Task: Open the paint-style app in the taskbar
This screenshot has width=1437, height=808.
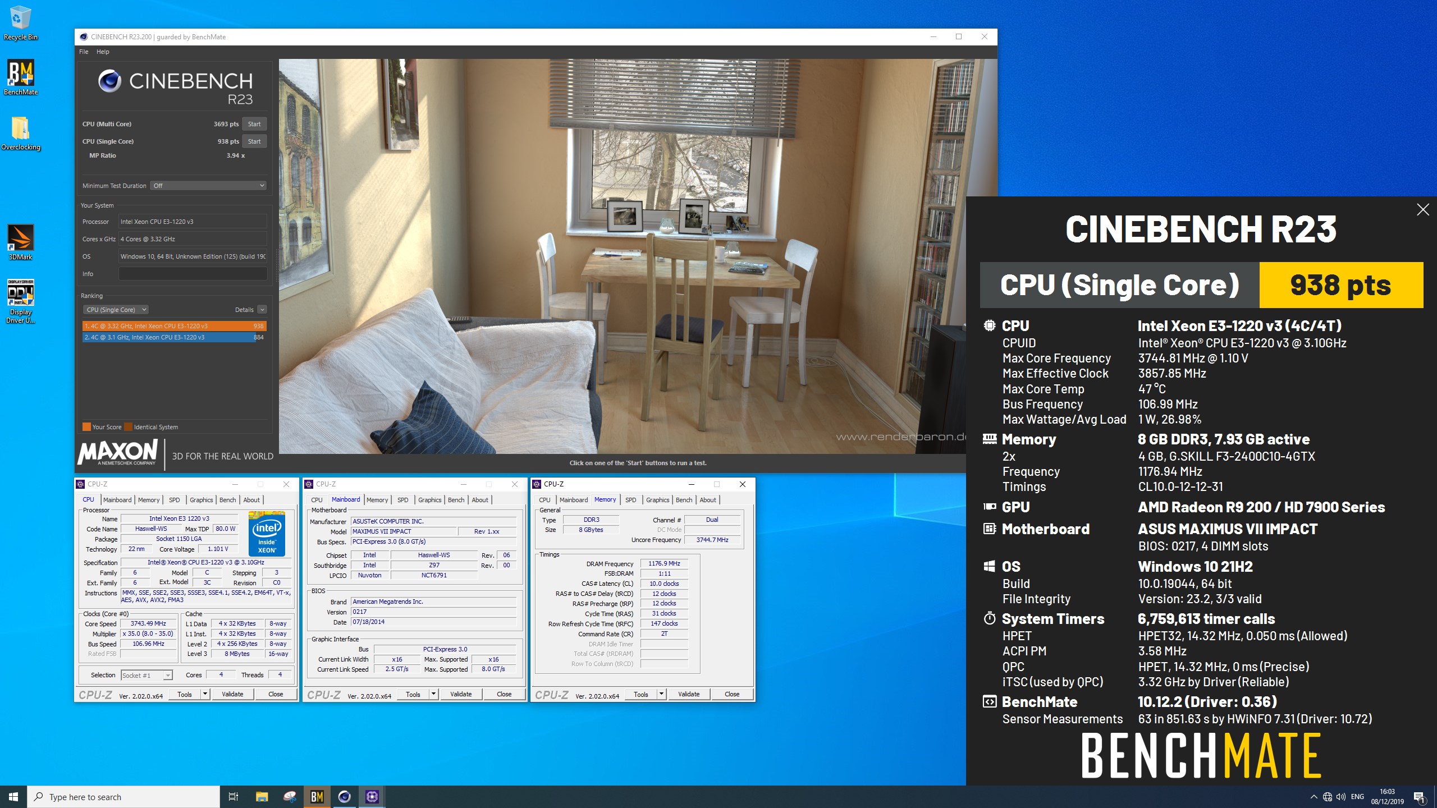Action: pos(290,797)
